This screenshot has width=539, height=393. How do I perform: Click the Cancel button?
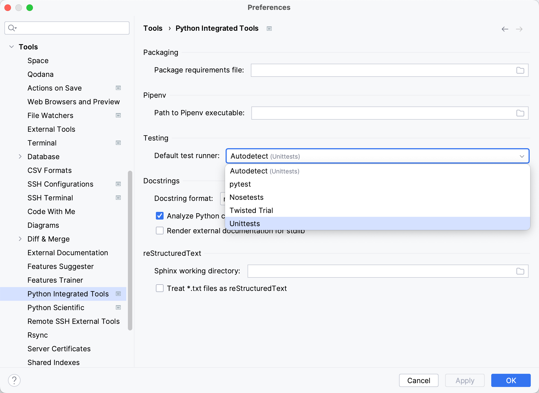419,380
